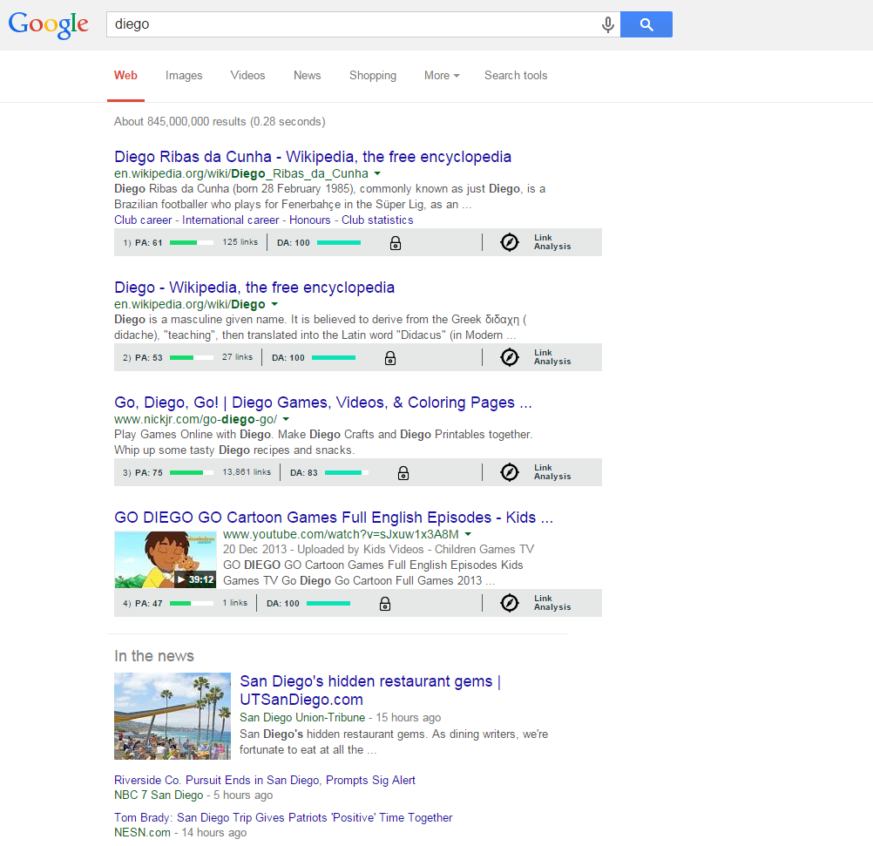This screenshot has height=846, width=873.
Task: Click Link Analysis for PA: 53 row
Action: click(x=552, y=357)
